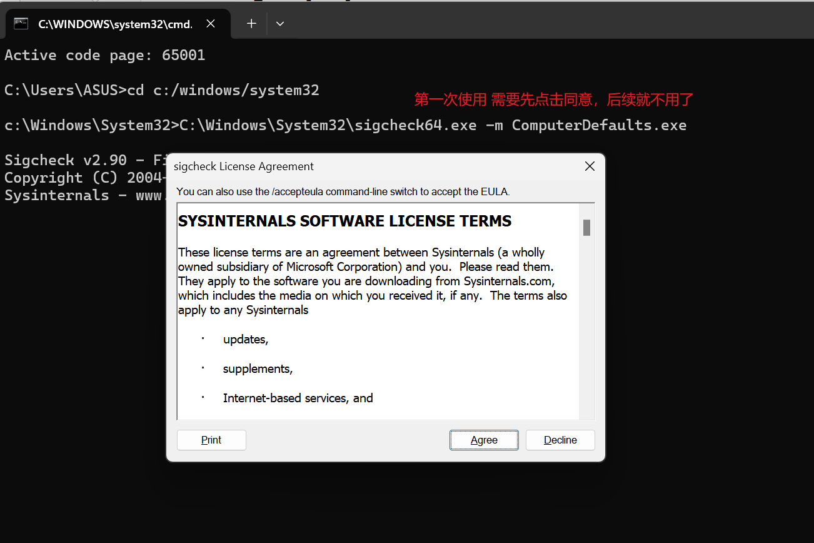Accept the license by clicking Agree
This screenshot has width=814, height=543.
click(484, 440)
